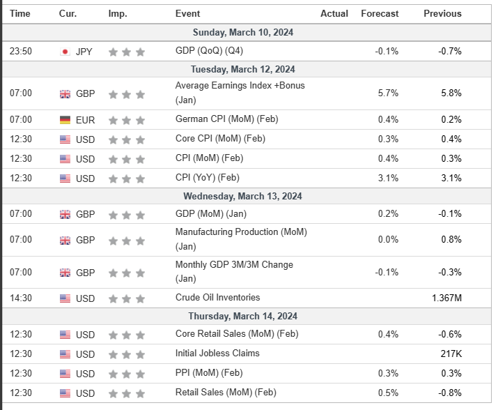Click the Event column header
The height and width of the screenshot is (410, 498).
[x=187, y=13]
